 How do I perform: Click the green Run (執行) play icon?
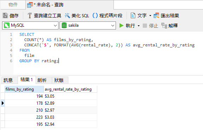pos(121,26)
